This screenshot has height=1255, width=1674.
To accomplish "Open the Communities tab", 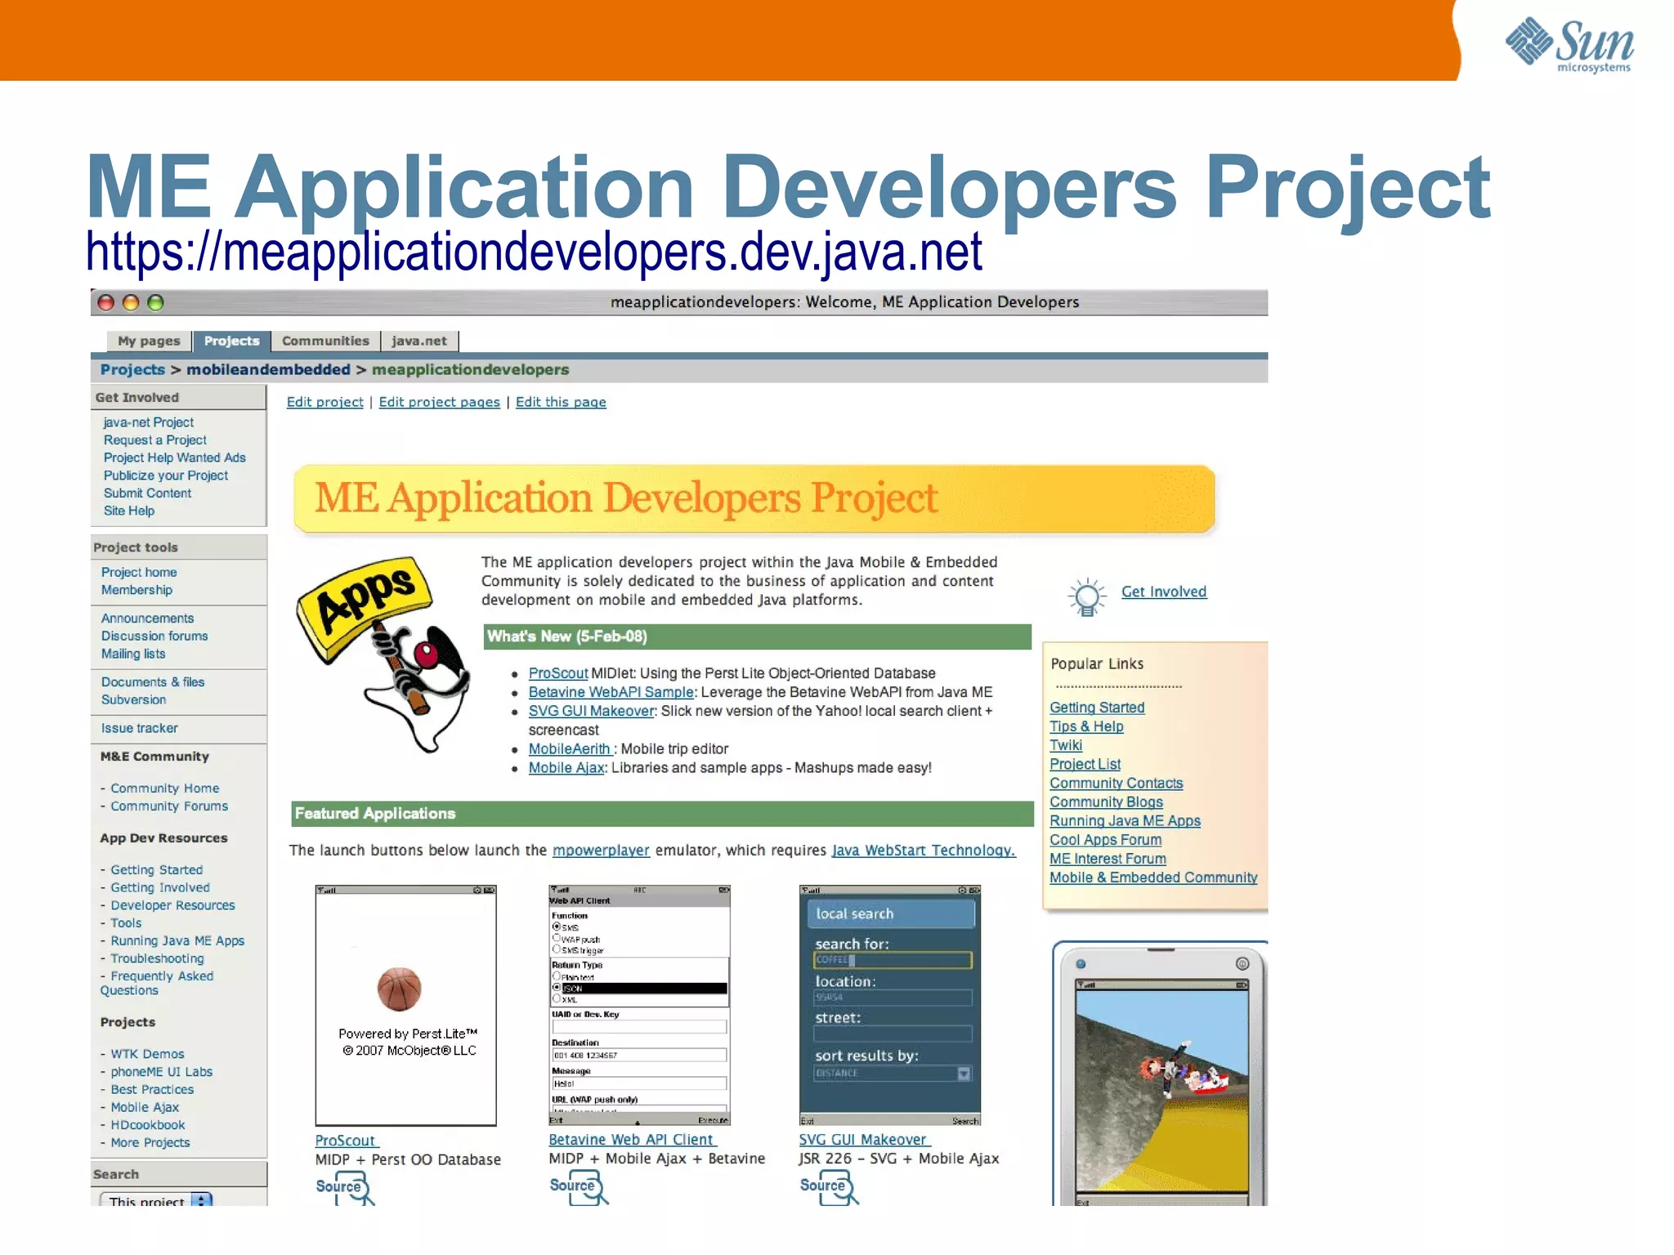I will [325, 341].
